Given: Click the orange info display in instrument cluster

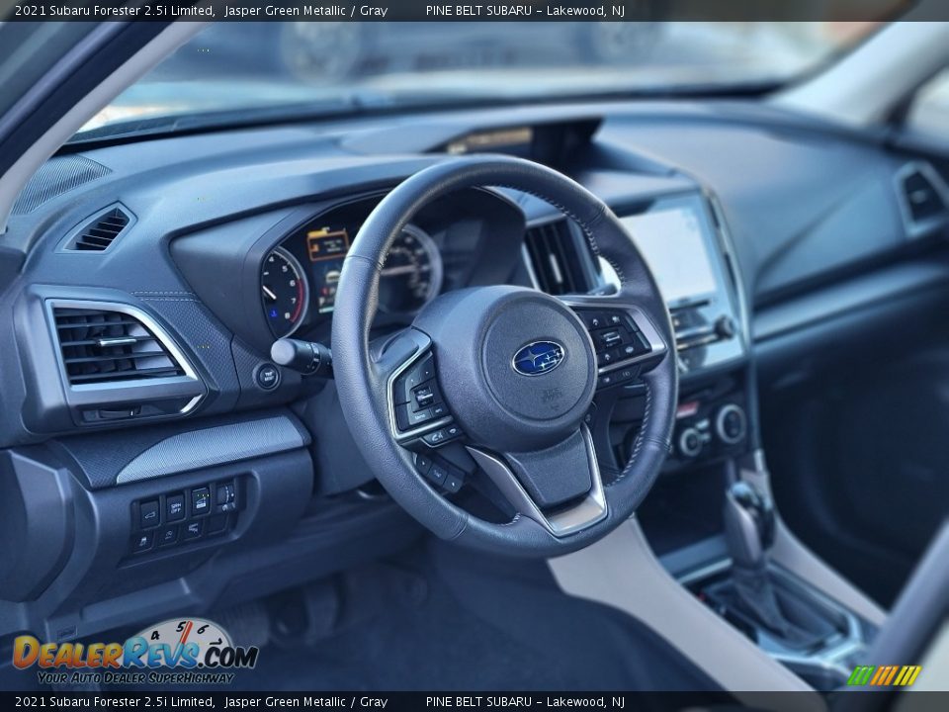Looking at the screenshot, I should (327, 244).
